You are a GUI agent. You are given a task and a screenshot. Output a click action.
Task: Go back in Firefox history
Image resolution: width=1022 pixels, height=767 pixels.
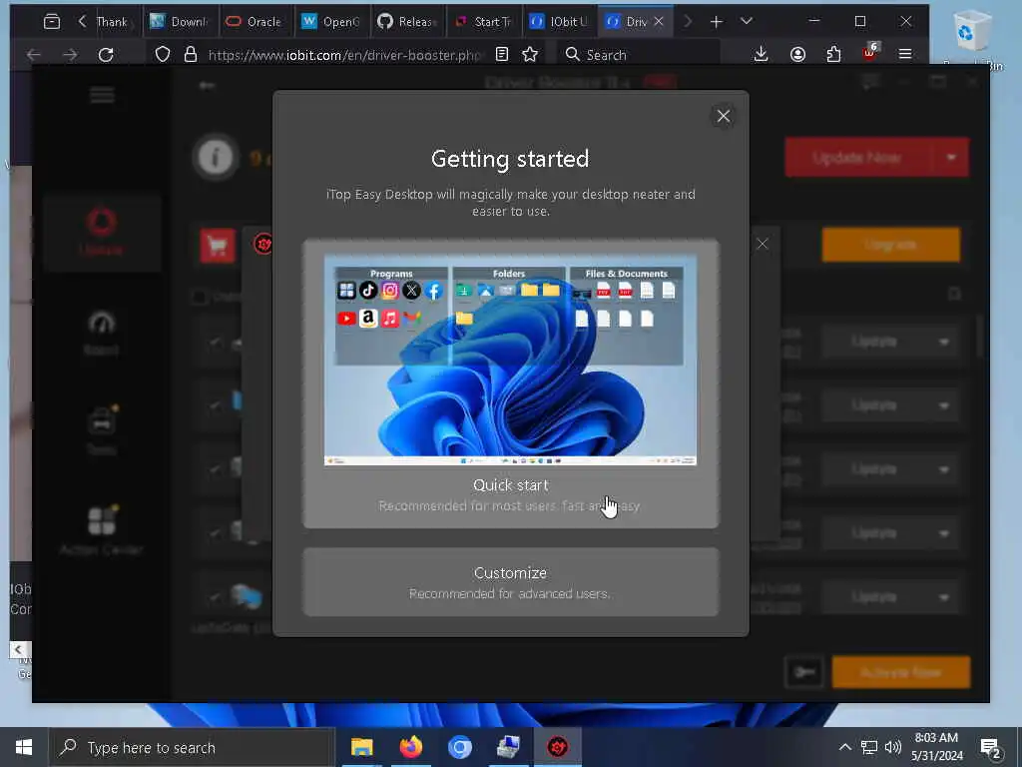point(34,55)
